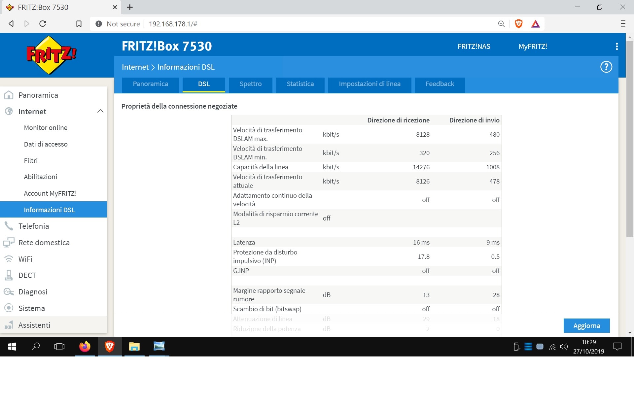Switch to the Feedback tab
The width and height of the screenshot is (634, 404).
[440, 85]
